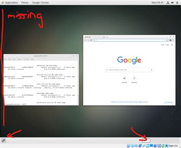Image resolution: width=181 pixels, height=148 pixels.
Task: Open the Chrome profile avatar icon
Action: click(x=170, y=40)
